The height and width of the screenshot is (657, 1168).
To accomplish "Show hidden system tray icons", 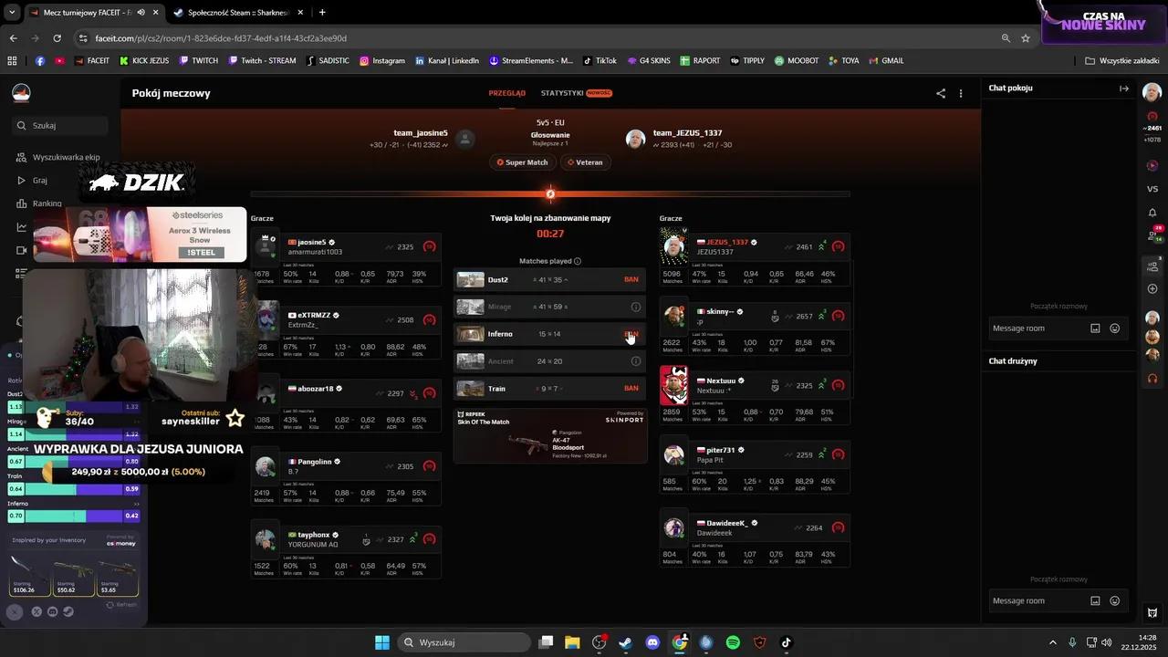I will pyautogui.click(x=1052, y=642).
